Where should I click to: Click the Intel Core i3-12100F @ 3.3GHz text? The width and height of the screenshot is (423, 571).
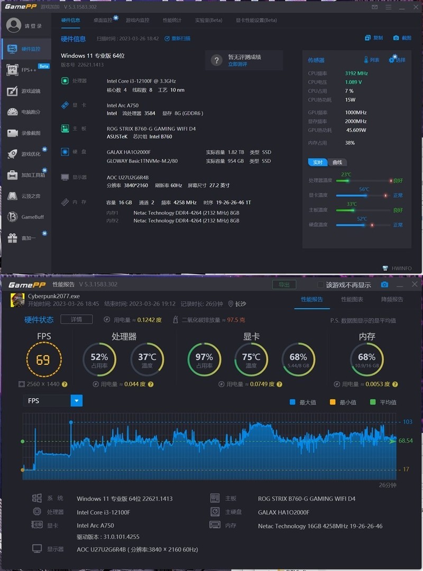(141, 81)
